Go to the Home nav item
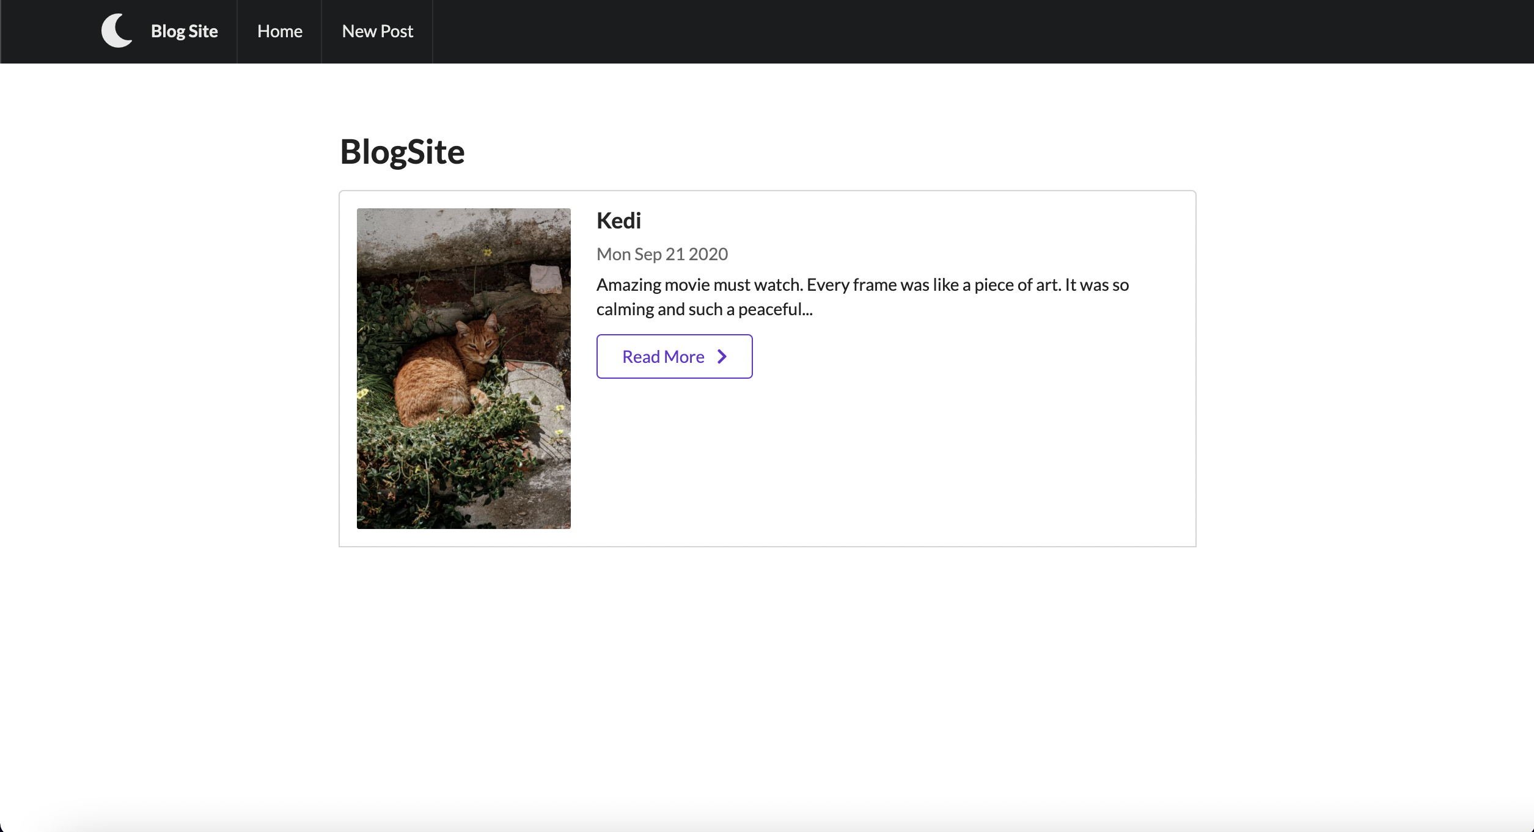1534x832 pixels. click(279, 31)
